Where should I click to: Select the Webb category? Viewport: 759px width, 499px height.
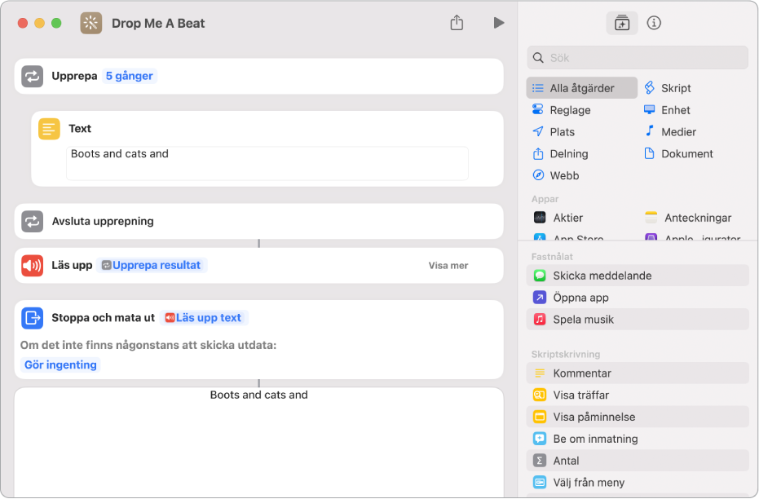click(x=555, y=175)
